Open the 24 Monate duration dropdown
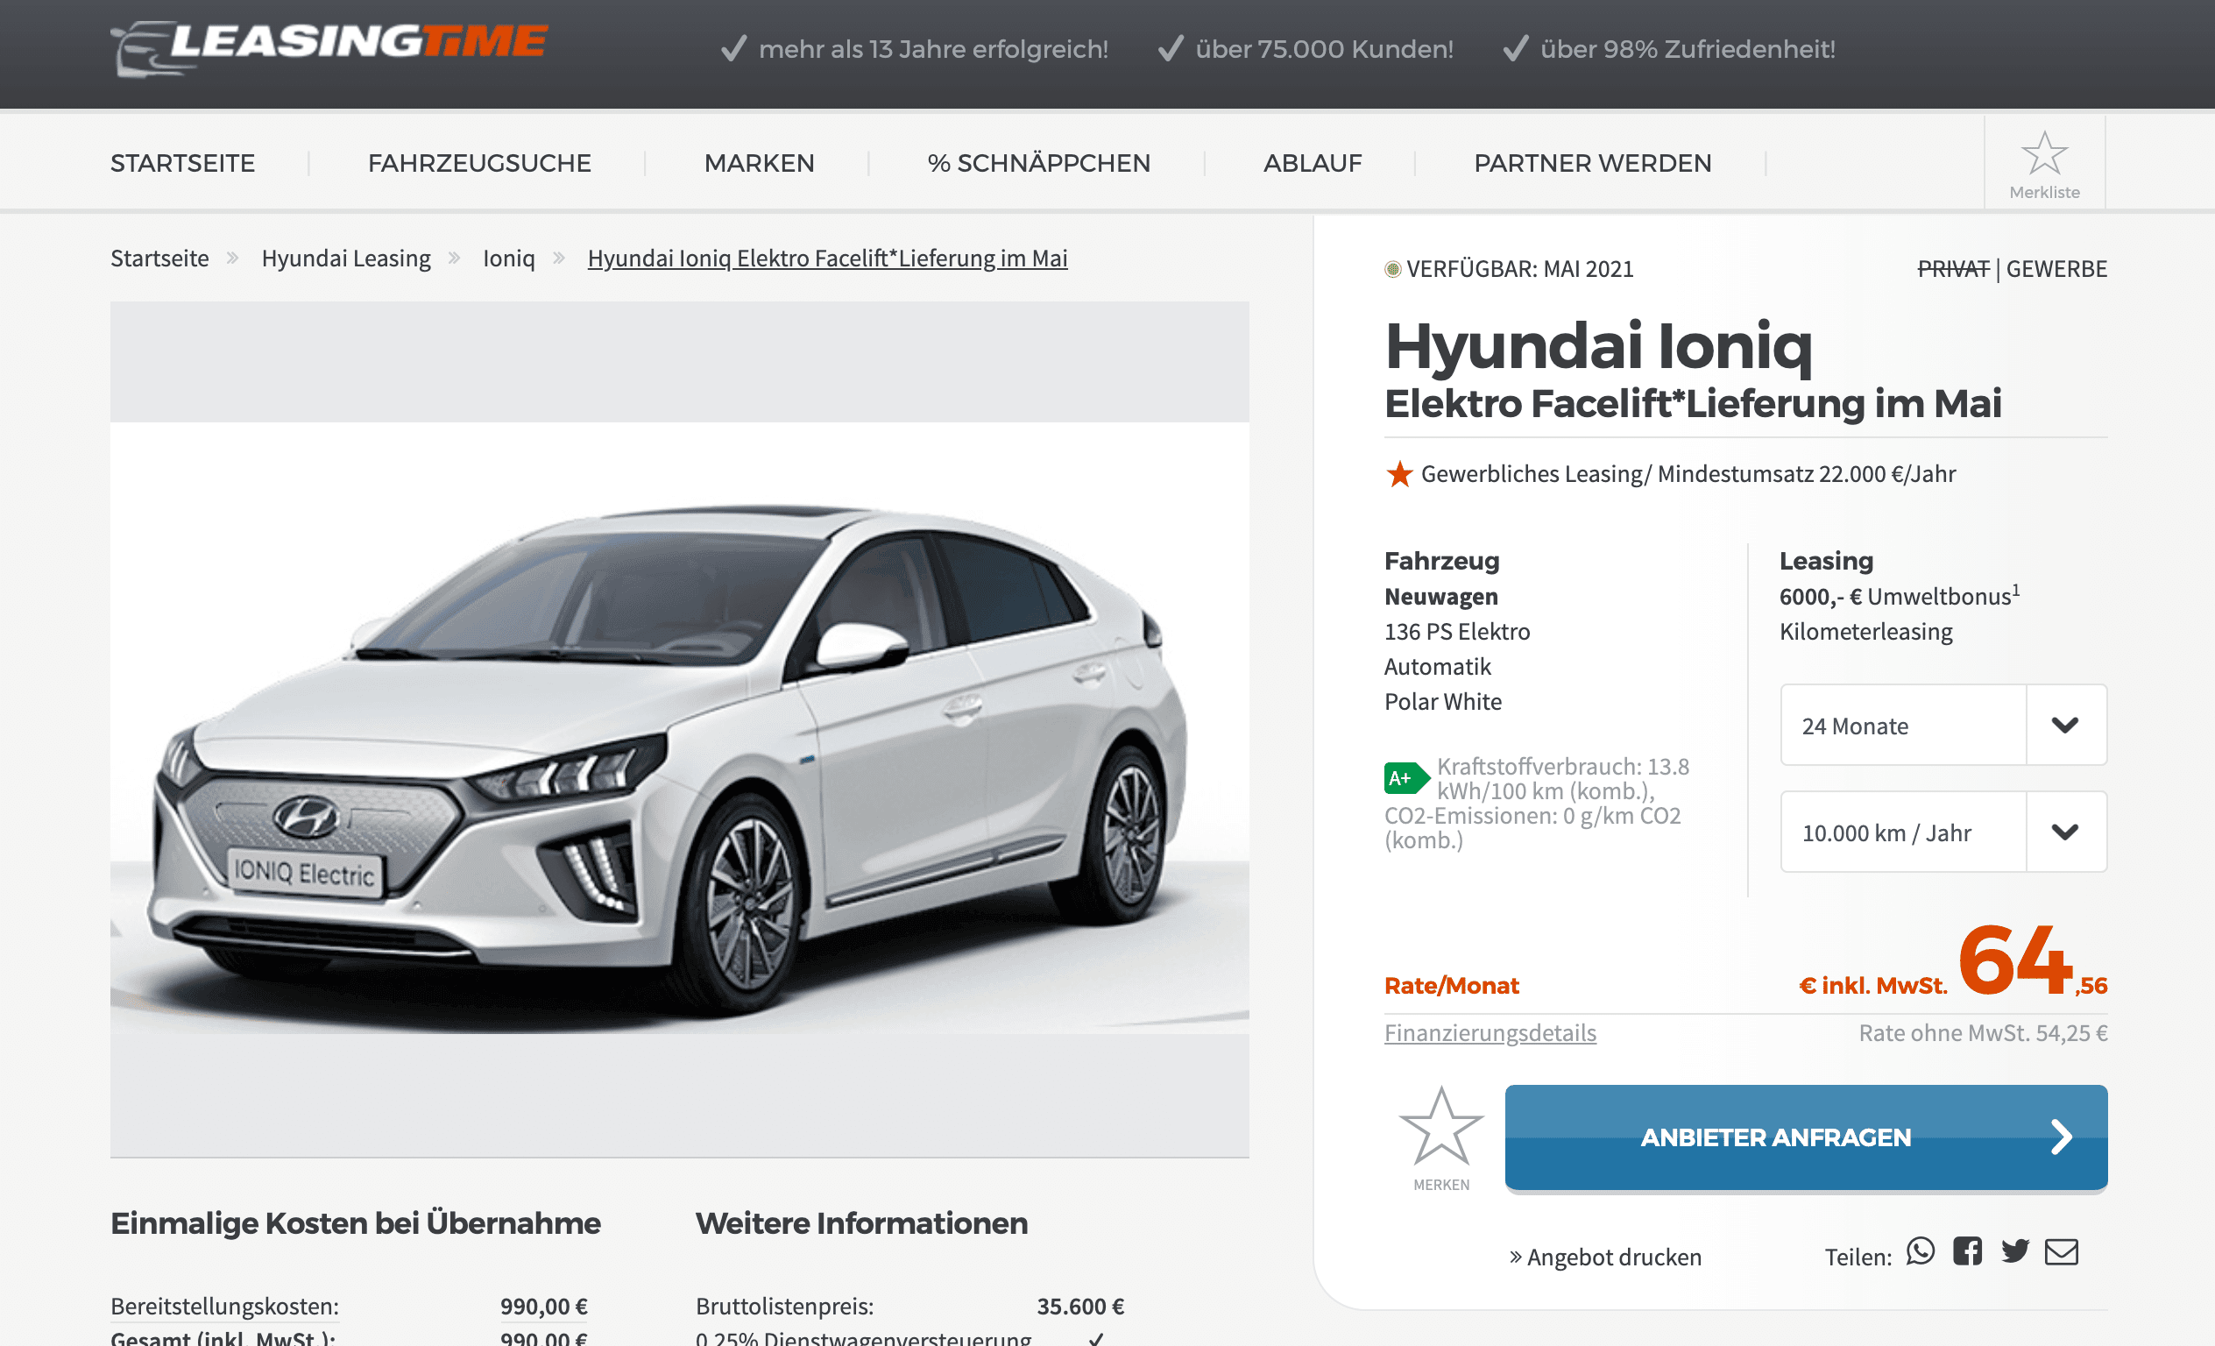This screenshot has width=2215, height=1346. pyautogui.click(x=1943, y=726)
